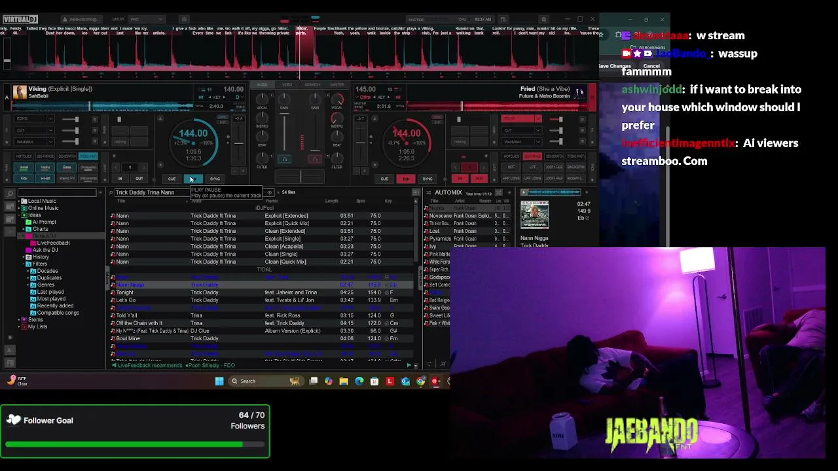Select the Told Y'all track by Trina
Viewport: 838px width, 471px height.
coord(262,315)
